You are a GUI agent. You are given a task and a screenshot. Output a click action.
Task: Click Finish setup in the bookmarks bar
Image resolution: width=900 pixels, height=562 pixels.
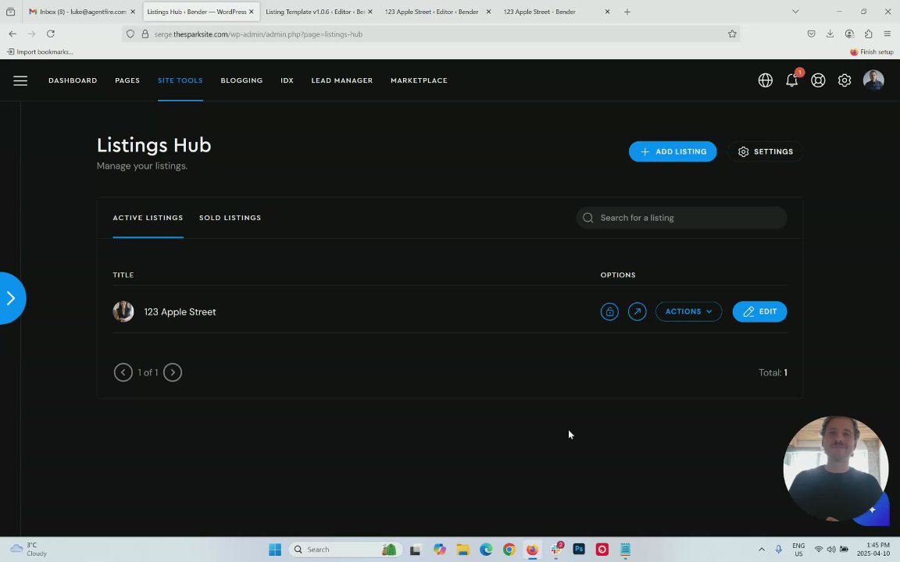[x=871, y=52]
